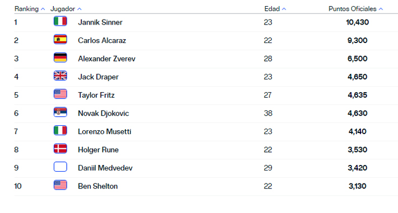398x213 pixels.
Task: Click the Puntos Oficiales header label
Action: tap(352, 9)
